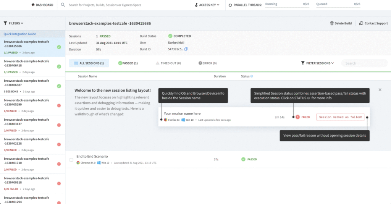Click green passed icon of build 1630406418
Viewport: 391px width, 204px height.
point(59,66)
